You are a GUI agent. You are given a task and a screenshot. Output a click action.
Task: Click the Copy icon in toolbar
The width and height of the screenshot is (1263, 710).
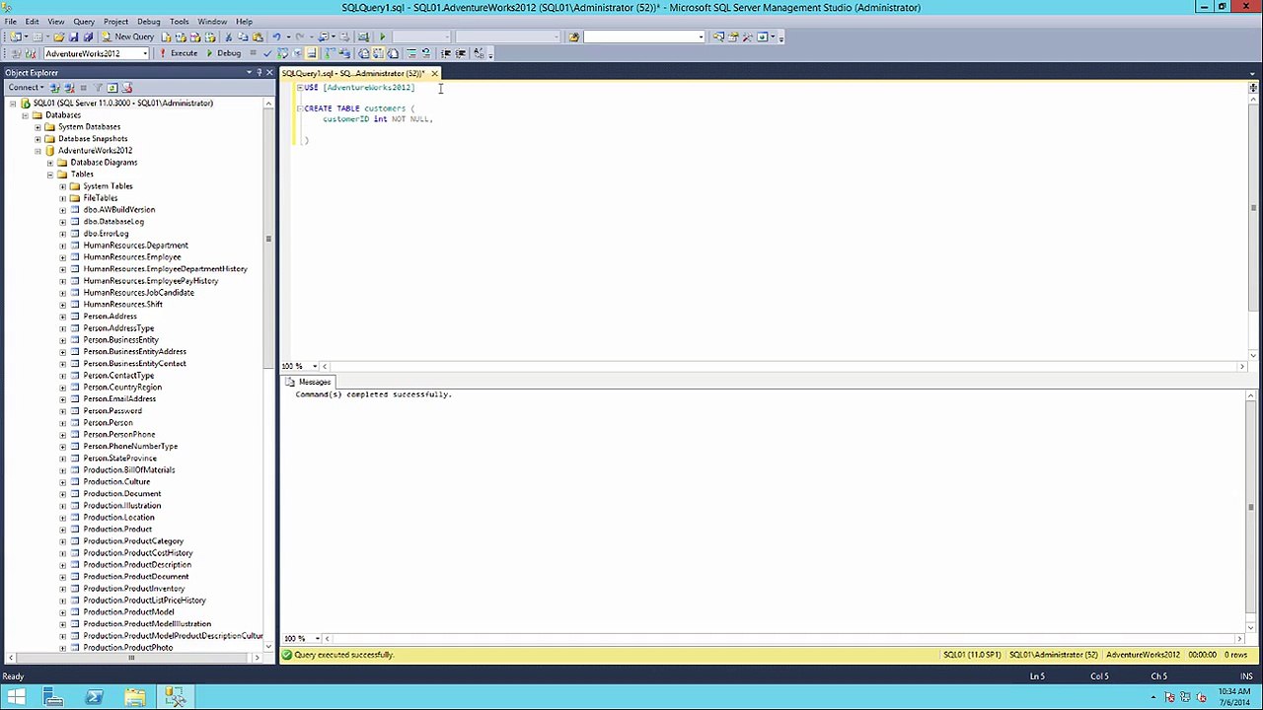(243, 36)
